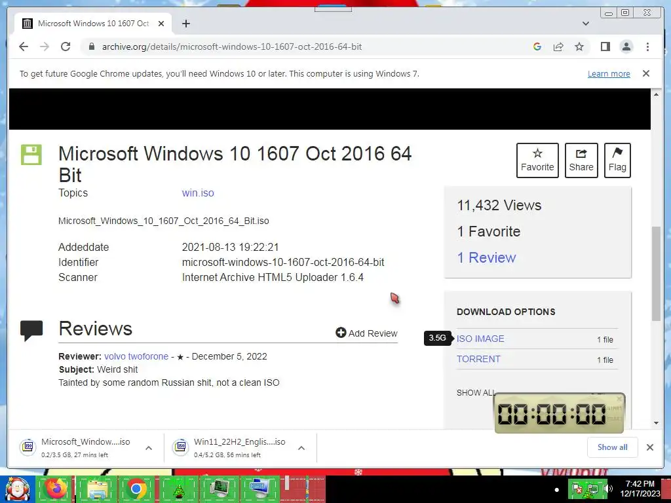Screen dimensions: 671x503
Task: Go back to the previous page
Action: pos(24,47)
